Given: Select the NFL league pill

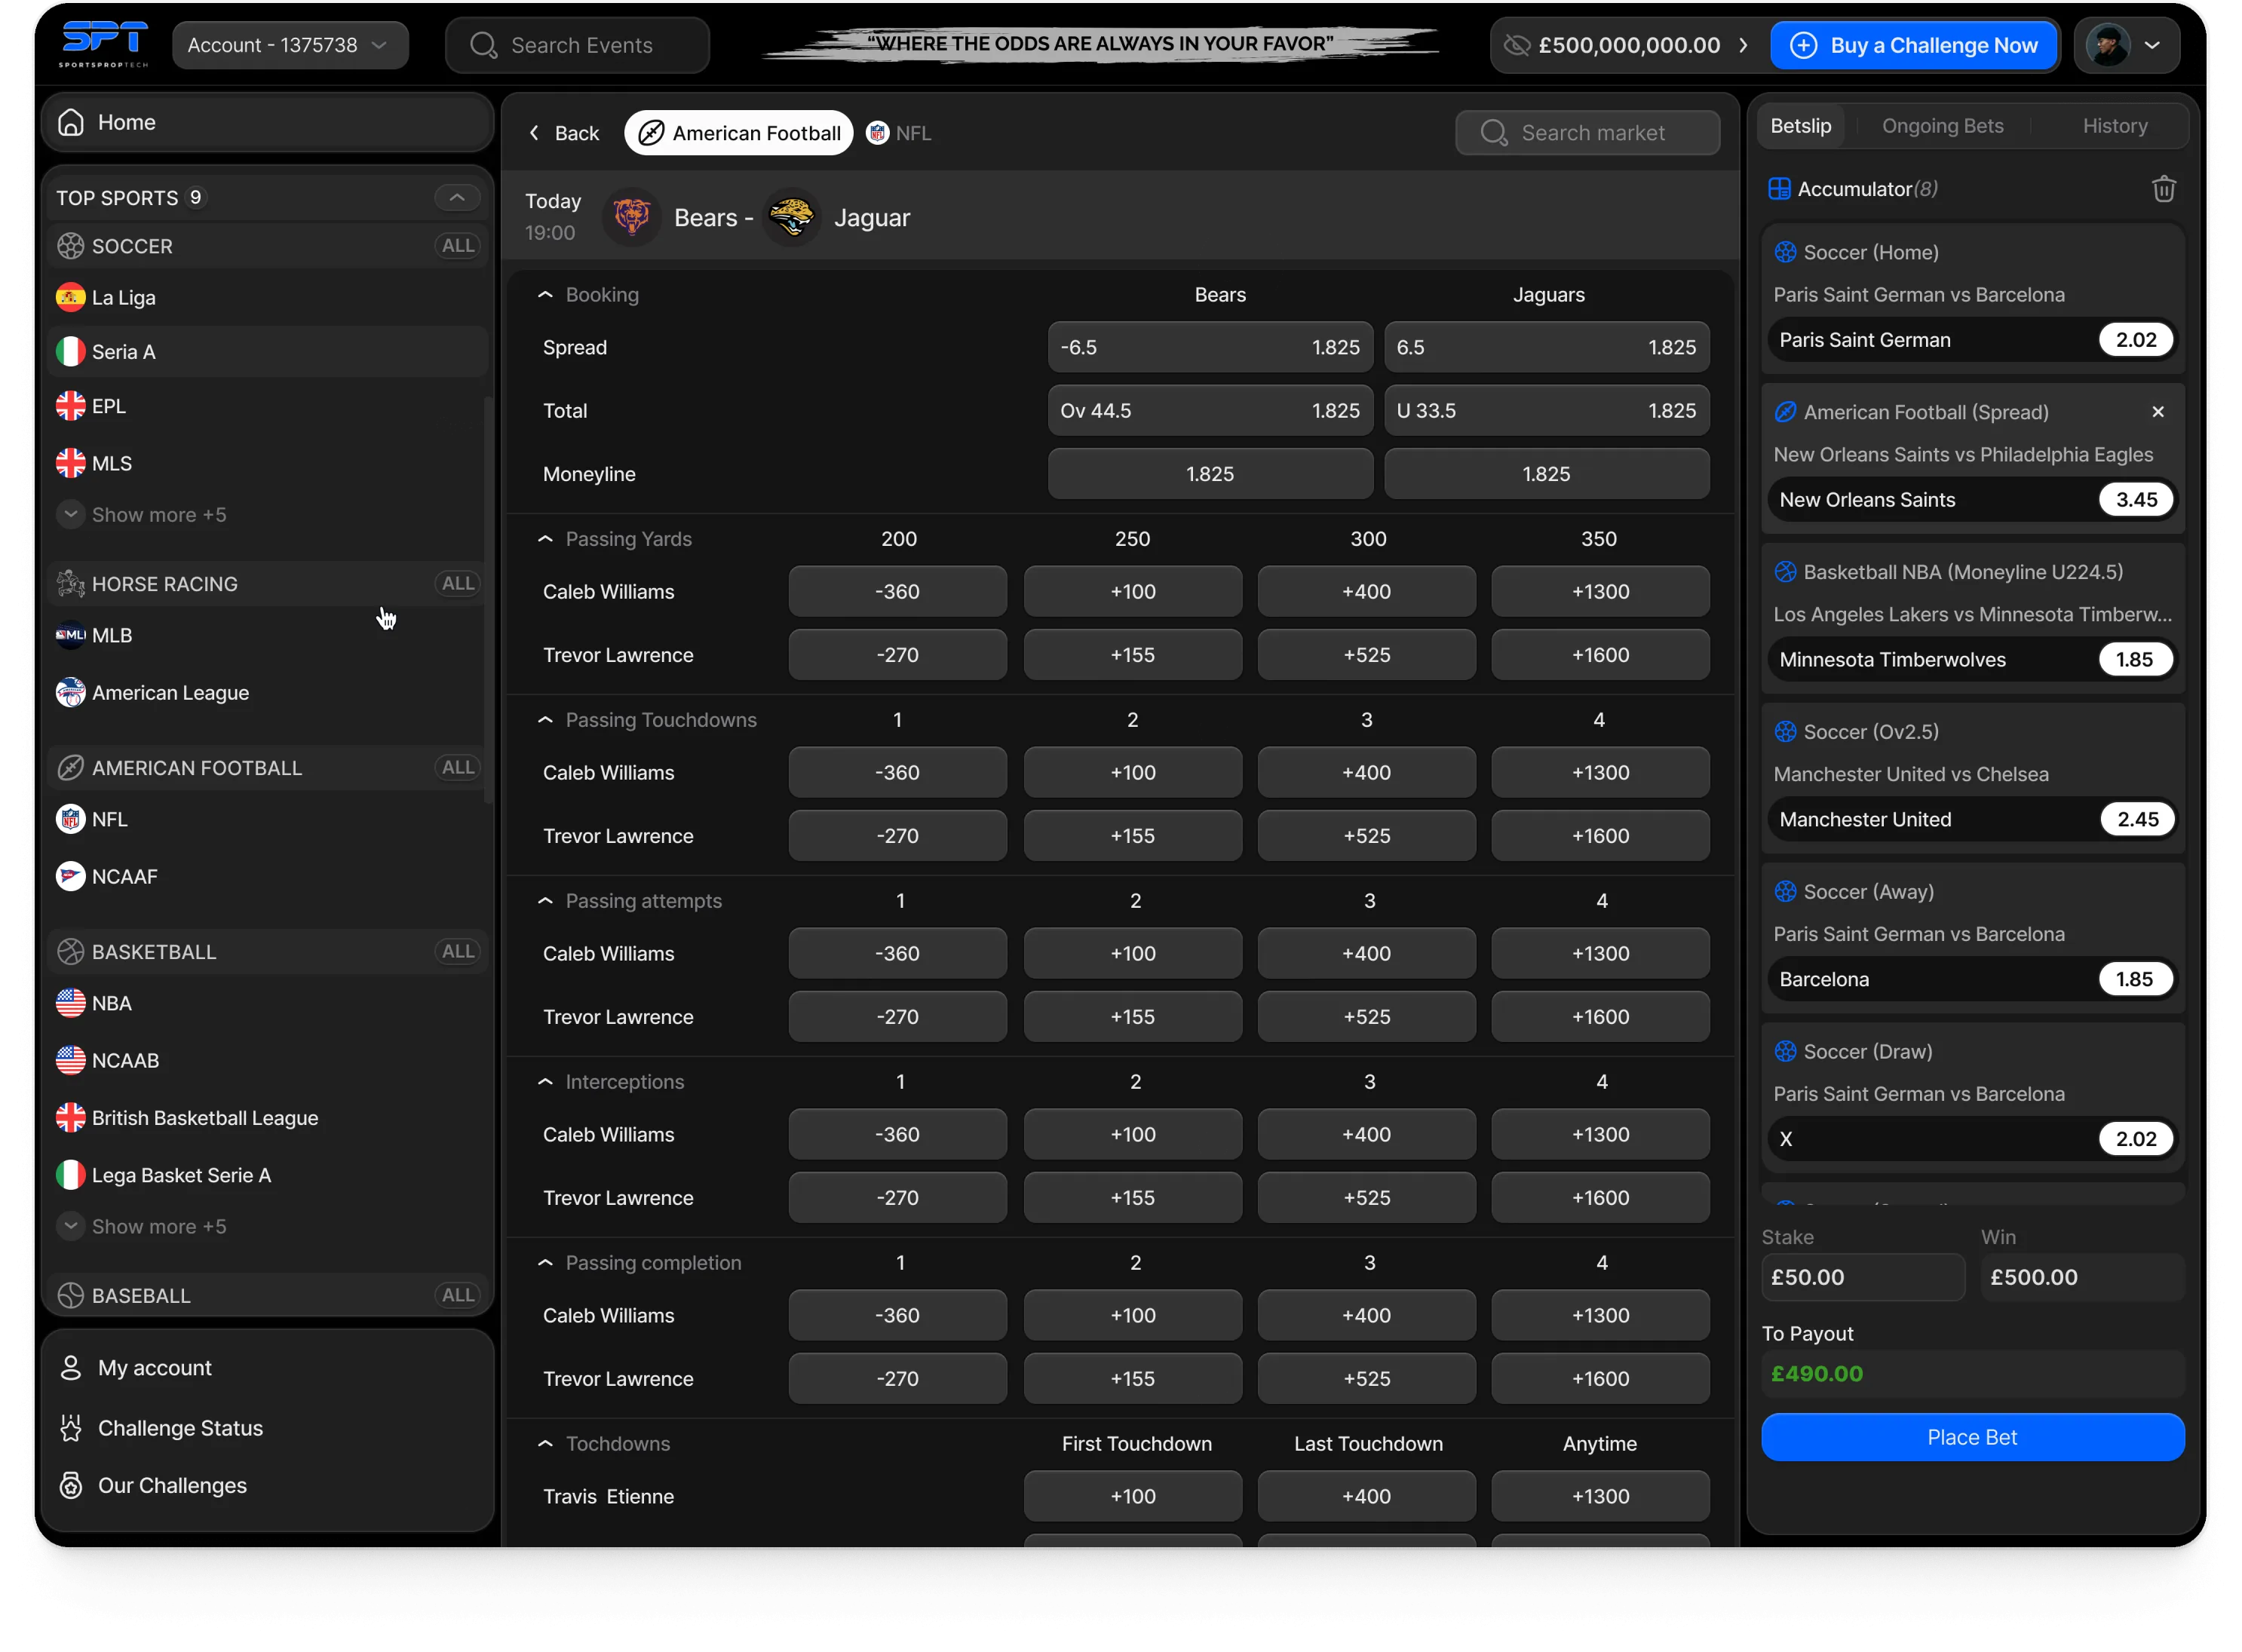Looking at the screenshot, I should coord(898,133).
